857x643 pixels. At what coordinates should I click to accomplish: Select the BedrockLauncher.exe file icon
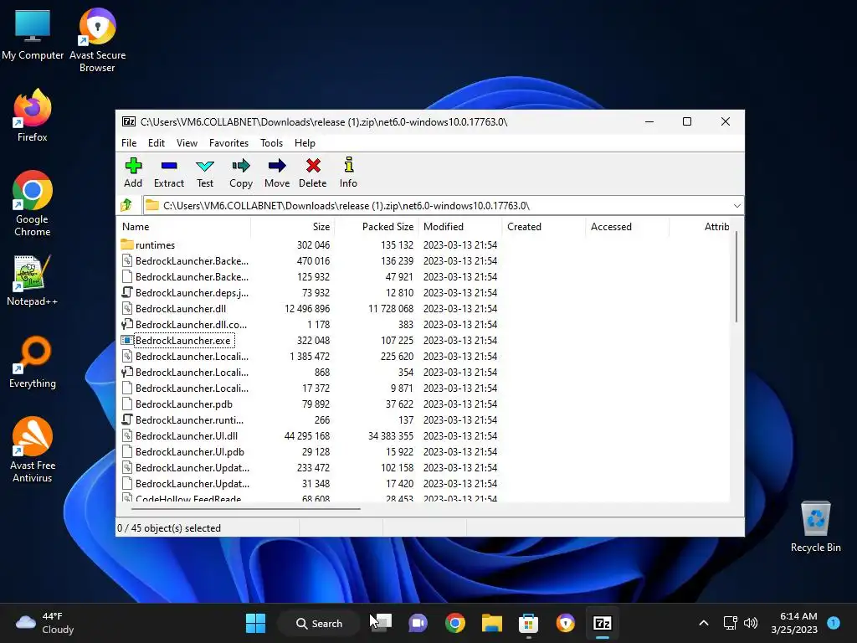127,340
